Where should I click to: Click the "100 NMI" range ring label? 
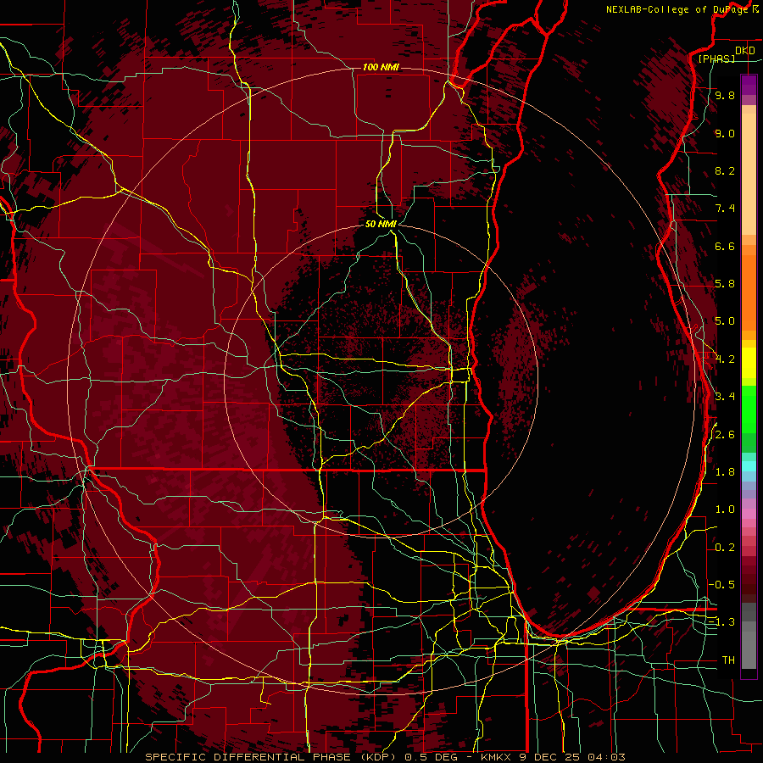(x=381, y=67)
